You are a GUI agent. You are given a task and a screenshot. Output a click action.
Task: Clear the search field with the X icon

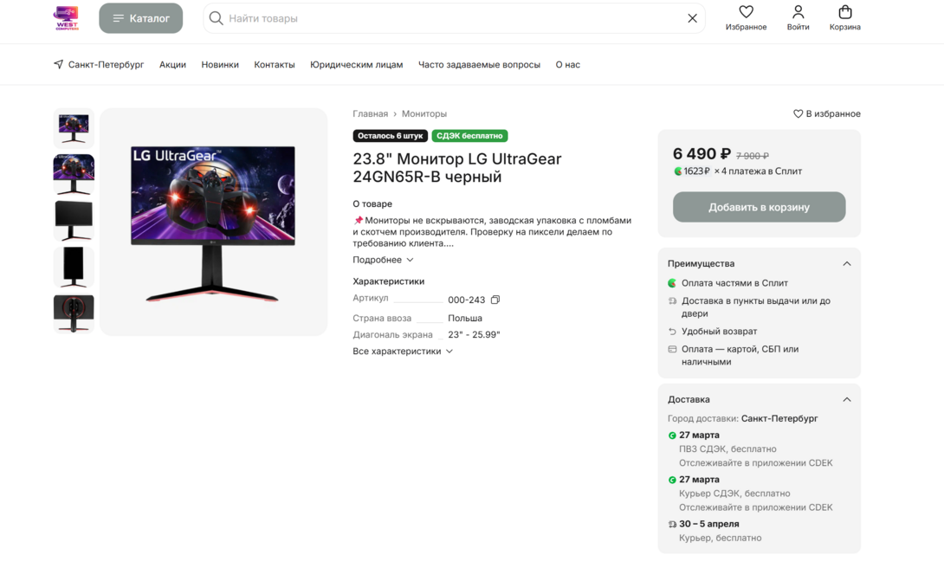(x=692, y=18)
